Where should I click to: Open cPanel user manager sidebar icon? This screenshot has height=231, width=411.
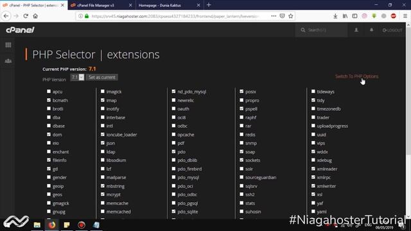tap(8, 61)
